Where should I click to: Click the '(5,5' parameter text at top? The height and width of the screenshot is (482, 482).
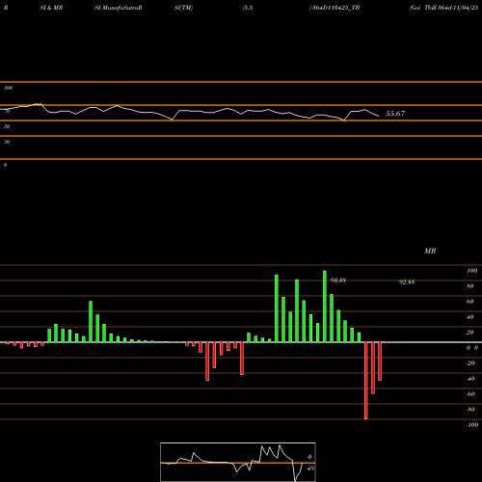(248, 8)
